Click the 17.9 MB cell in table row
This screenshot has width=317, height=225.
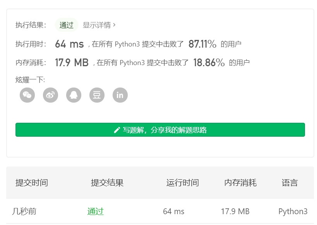coord(235,211)
